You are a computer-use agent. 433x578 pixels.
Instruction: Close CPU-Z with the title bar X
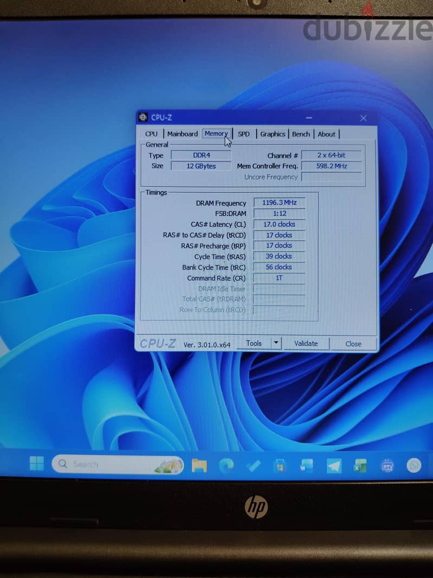[x=363, y=118]
